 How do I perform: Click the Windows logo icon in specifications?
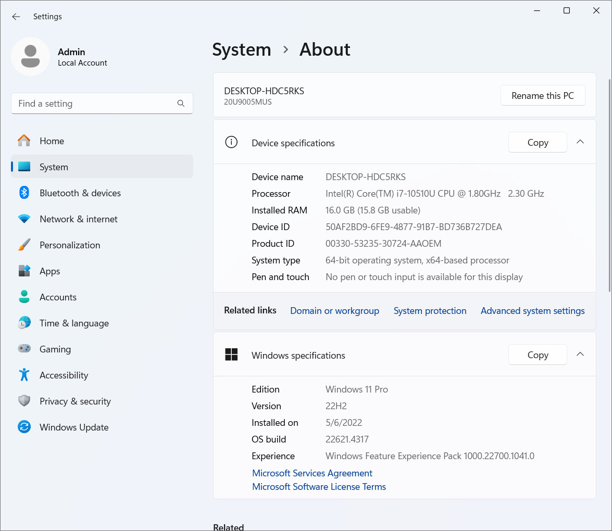tap(231, 355)
